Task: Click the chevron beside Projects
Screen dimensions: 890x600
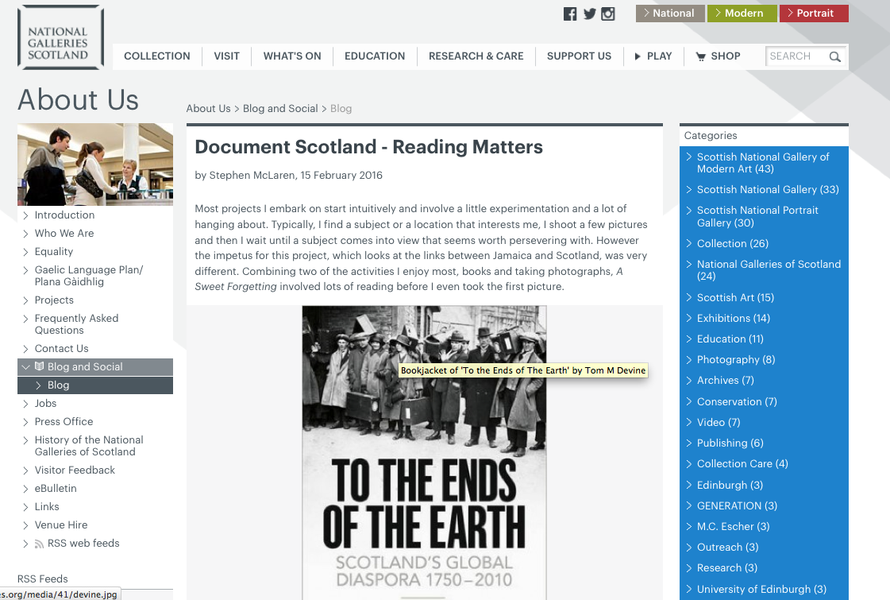Action: pos(25,300)
